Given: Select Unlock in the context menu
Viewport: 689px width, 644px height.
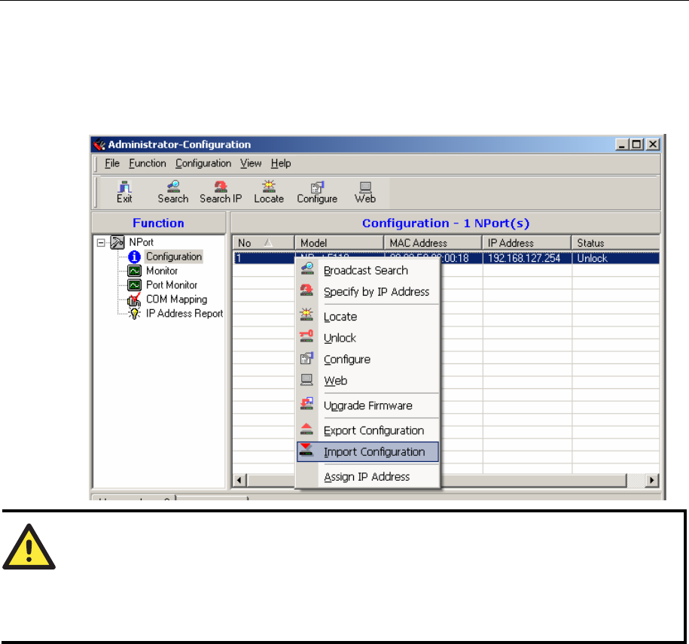Looking at the screenshot, I should click(x=368, y=338).
